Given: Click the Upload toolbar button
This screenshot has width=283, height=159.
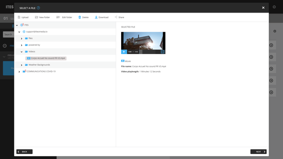Looking at the screenshot, I should (23, 17).
